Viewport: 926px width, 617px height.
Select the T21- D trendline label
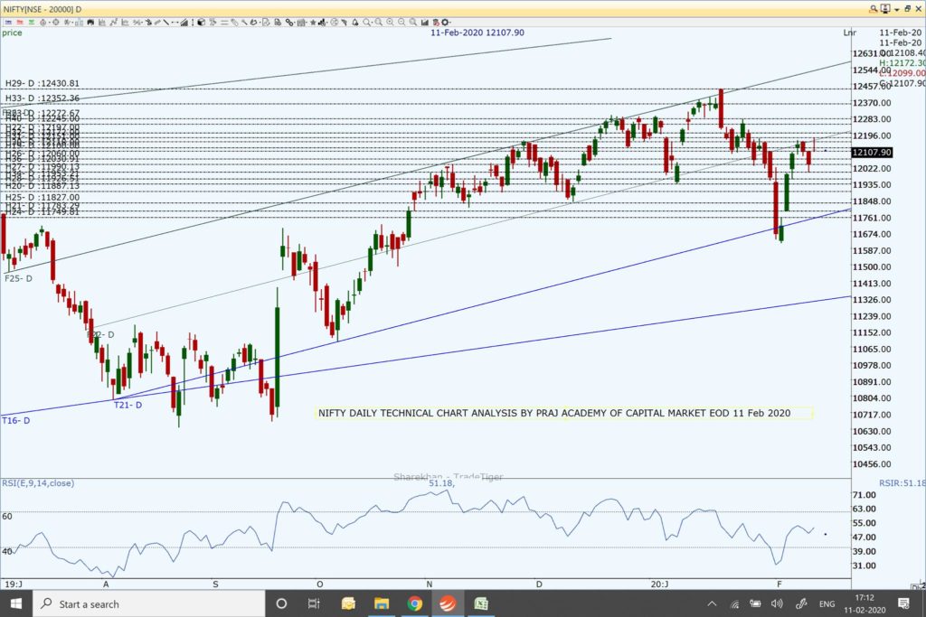(128, 405)
